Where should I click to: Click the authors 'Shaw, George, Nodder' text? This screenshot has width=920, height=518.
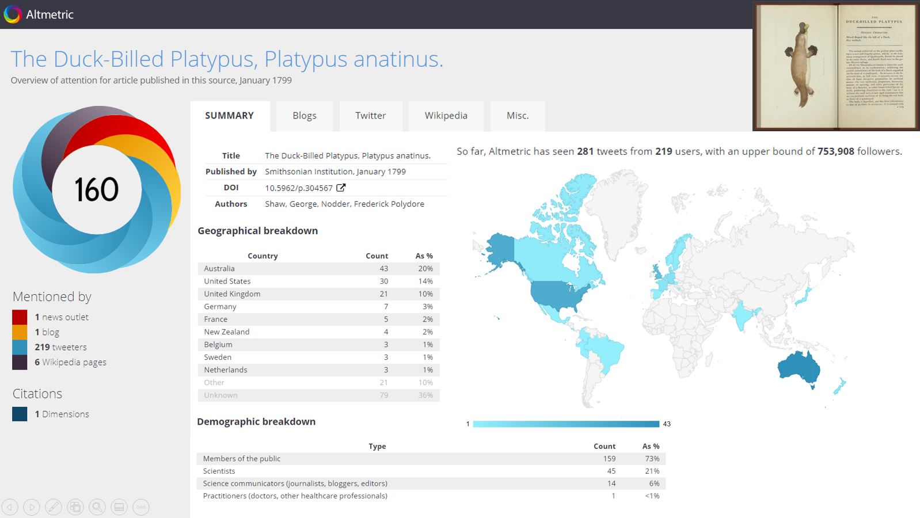pyautogui.click(x=344, y=204)
